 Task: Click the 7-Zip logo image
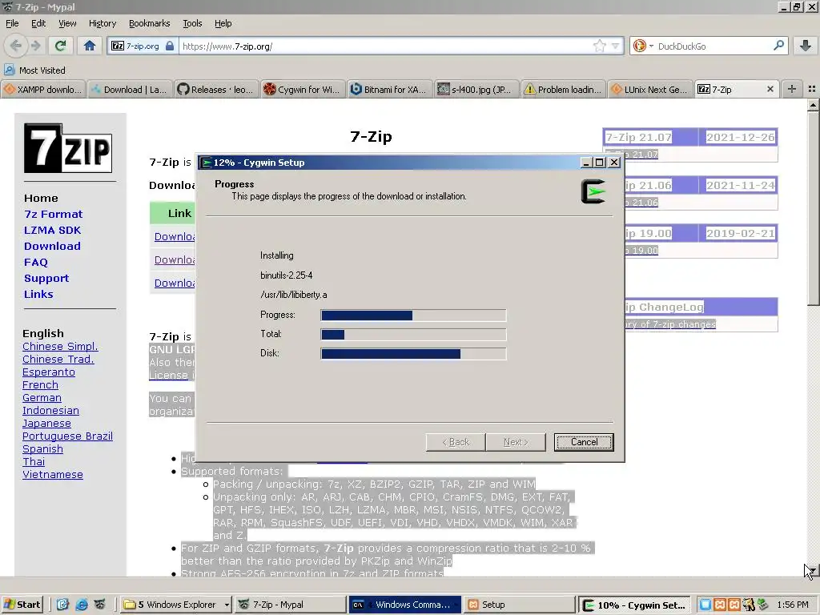coord(68,148)
